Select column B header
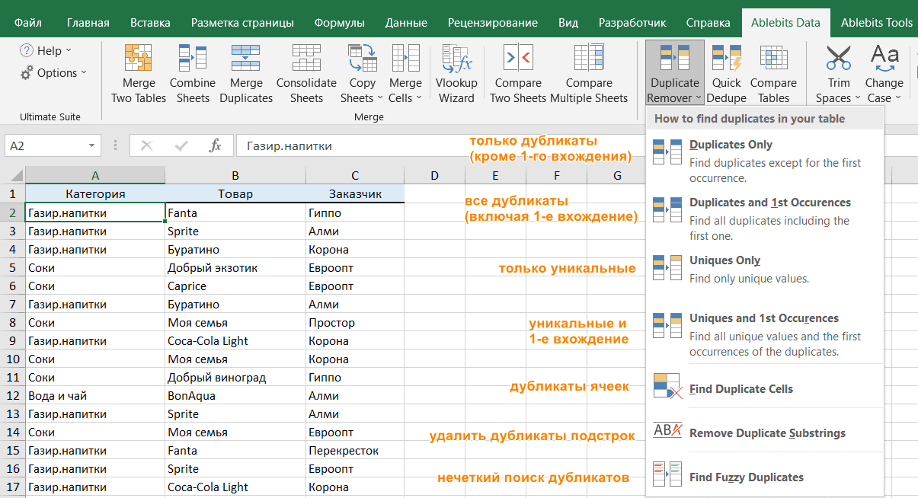Image resolution: width=918 pixels, height=498 pixels. tap(235, 175)
